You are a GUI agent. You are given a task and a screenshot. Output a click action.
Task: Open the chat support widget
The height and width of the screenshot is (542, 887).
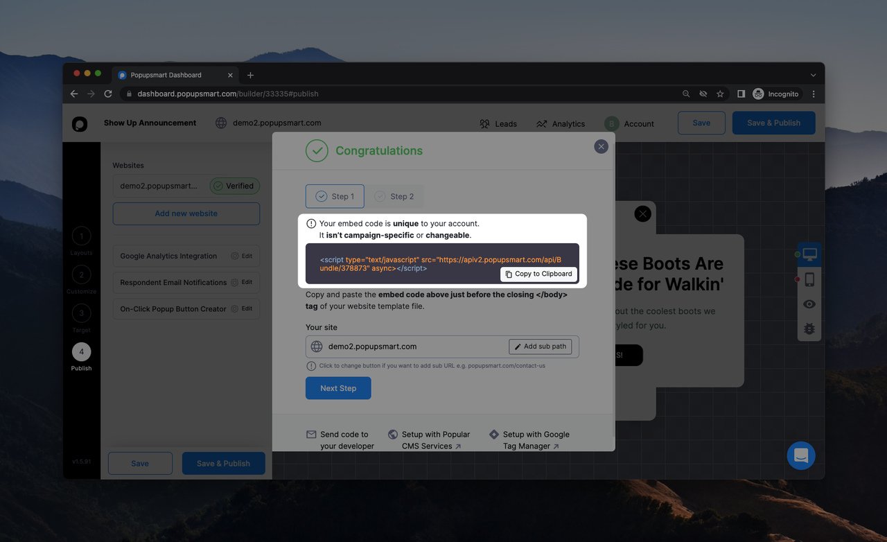click(x=801, y=455)
